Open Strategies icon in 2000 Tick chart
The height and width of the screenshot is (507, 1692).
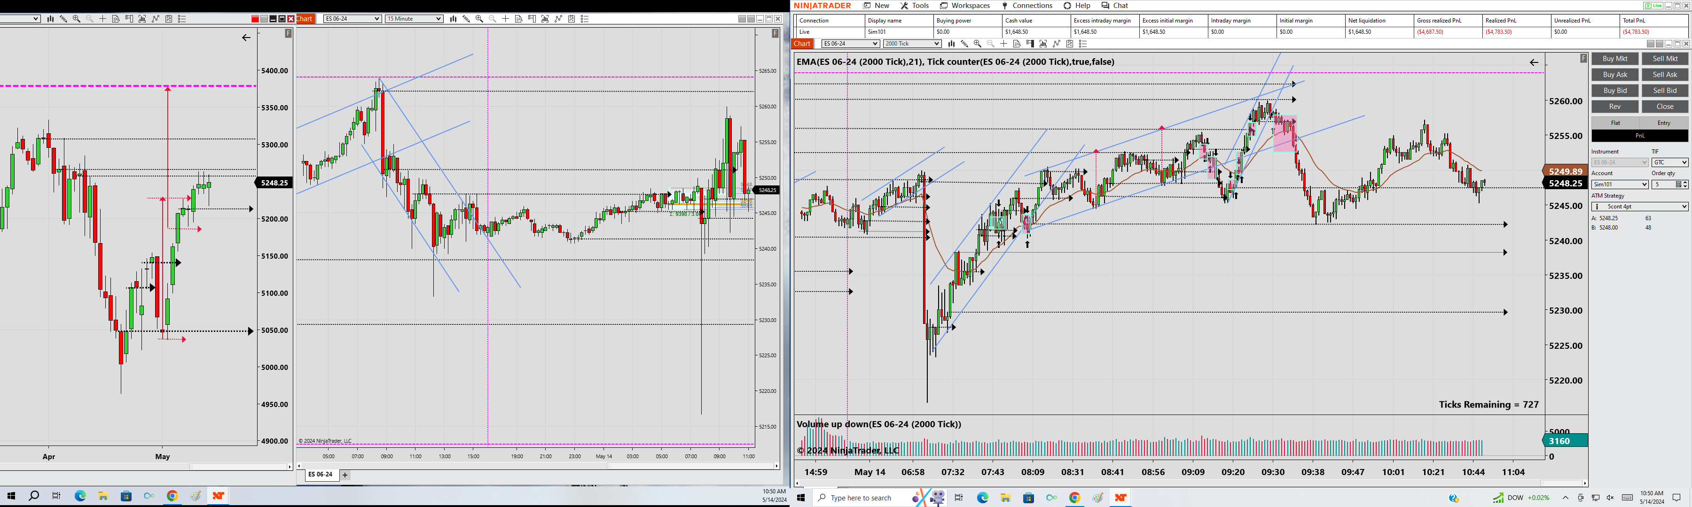[x=1069, y=44]
